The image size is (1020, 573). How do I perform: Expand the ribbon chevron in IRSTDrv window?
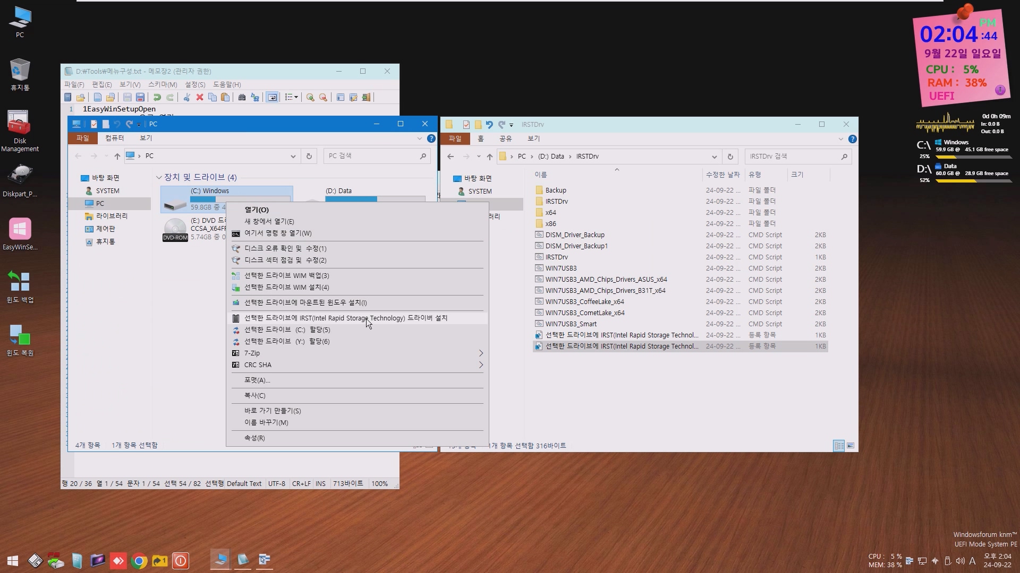tap(840, 139)
